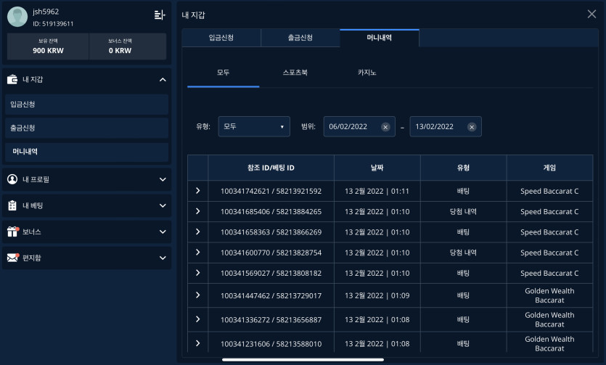Expand row 100341447462 / 58213729017
The height and width of the screenshot is (365, 606).
click(x=198, y=295)
